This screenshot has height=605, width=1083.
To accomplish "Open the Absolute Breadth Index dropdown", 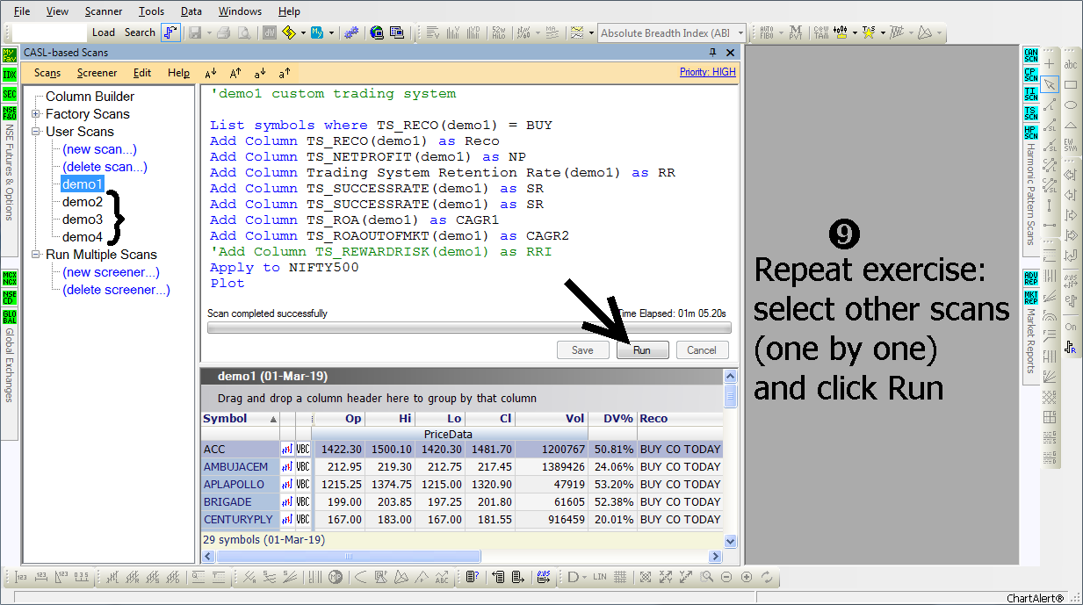I will 741,33.
